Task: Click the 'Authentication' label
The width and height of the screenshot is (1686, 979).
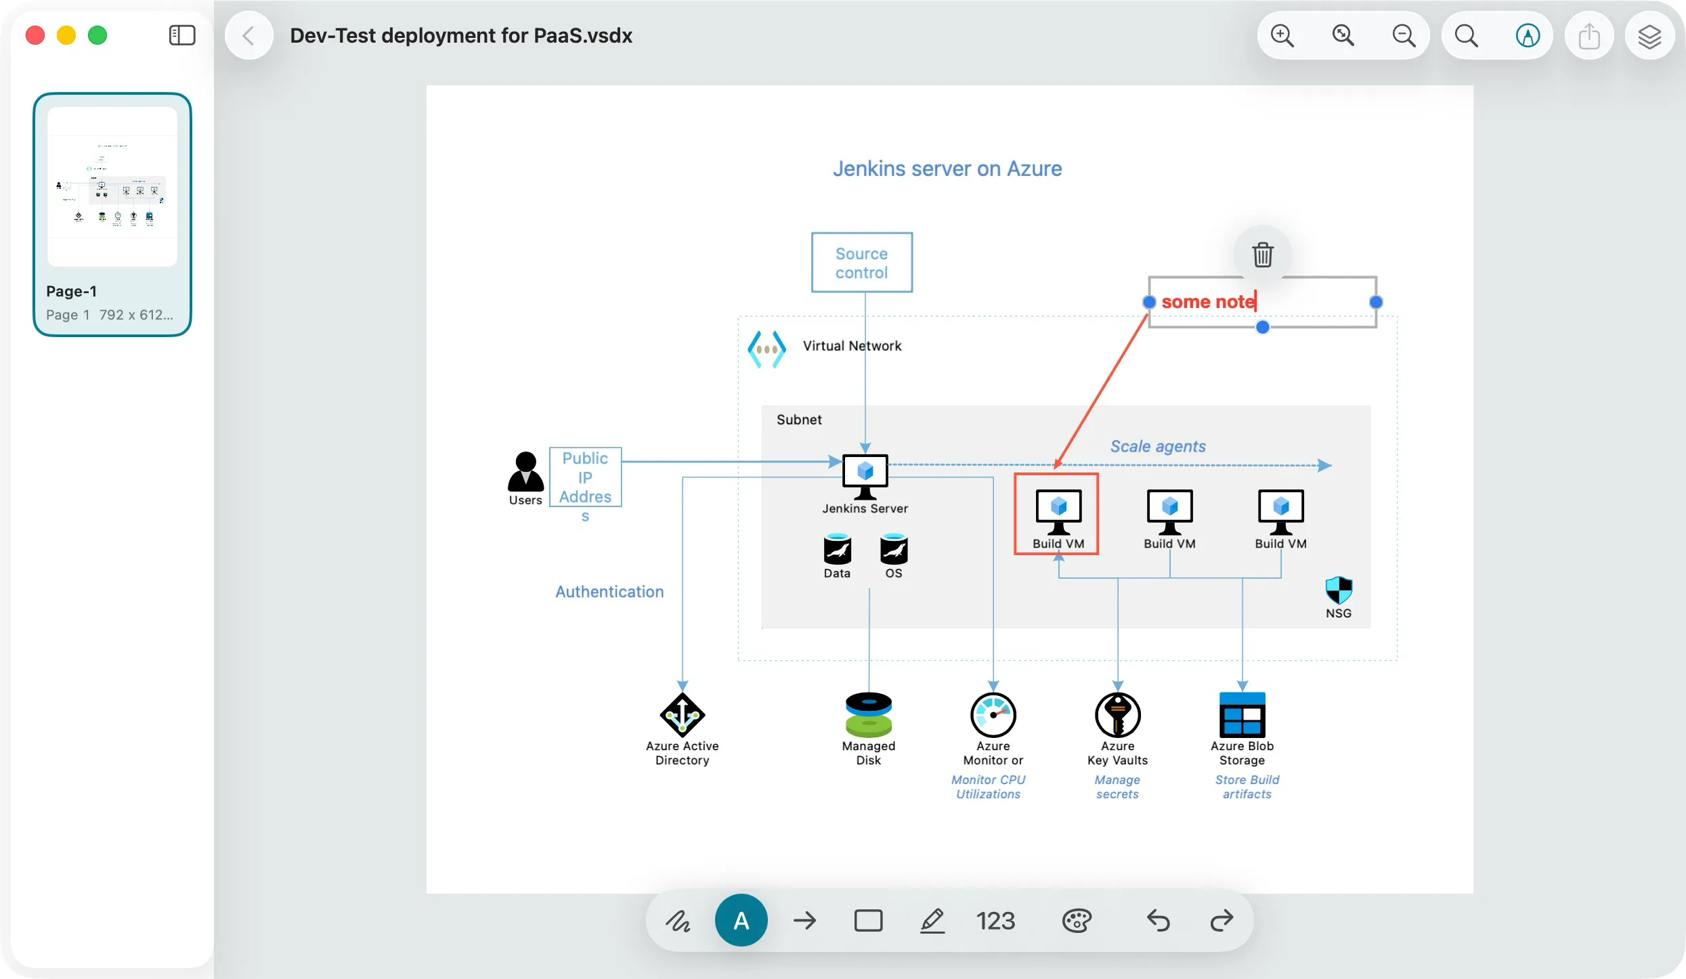Action: [609, 592]
